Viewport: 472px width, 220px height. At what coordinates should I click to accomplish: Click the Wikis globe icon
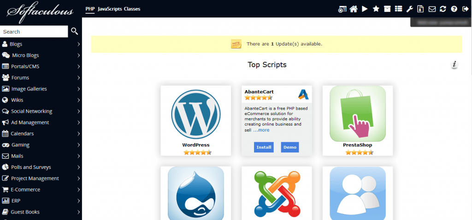pyautogui.click(x=5, y=100)
